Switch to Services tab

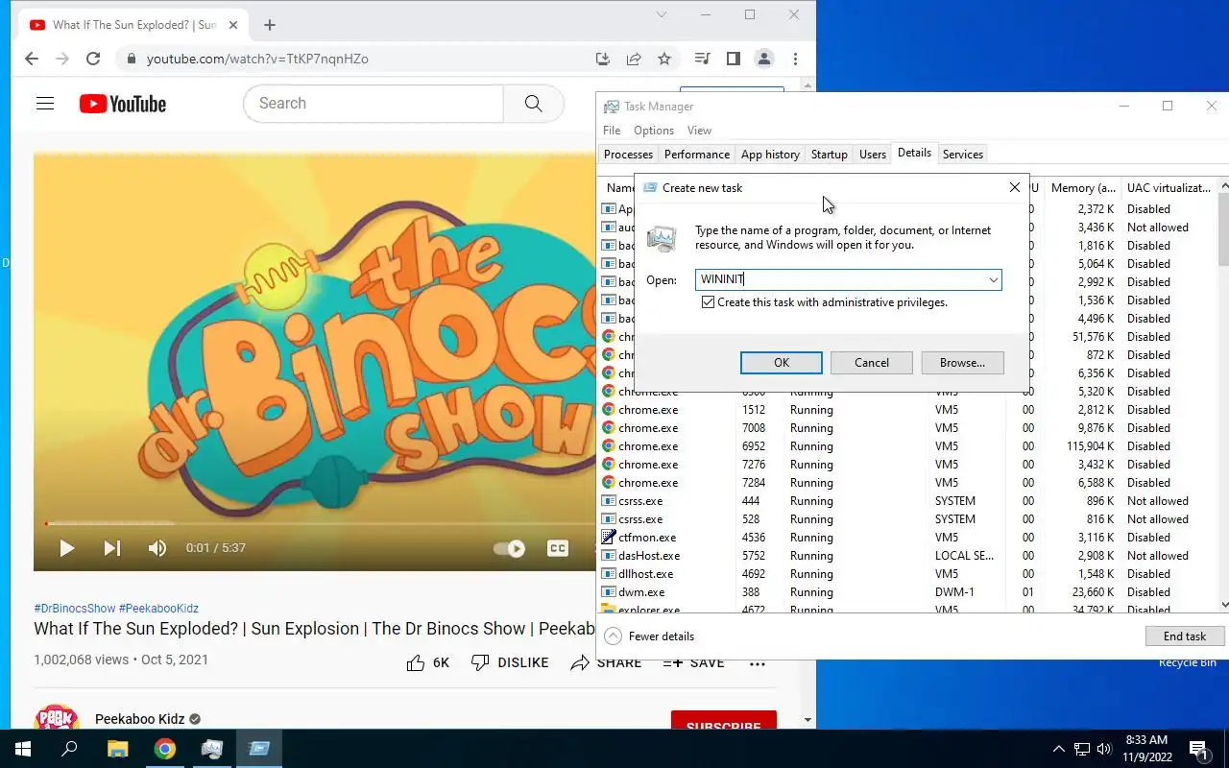coord(963,155)
